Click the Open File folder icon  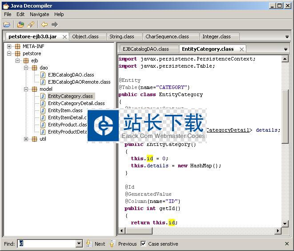7,25
